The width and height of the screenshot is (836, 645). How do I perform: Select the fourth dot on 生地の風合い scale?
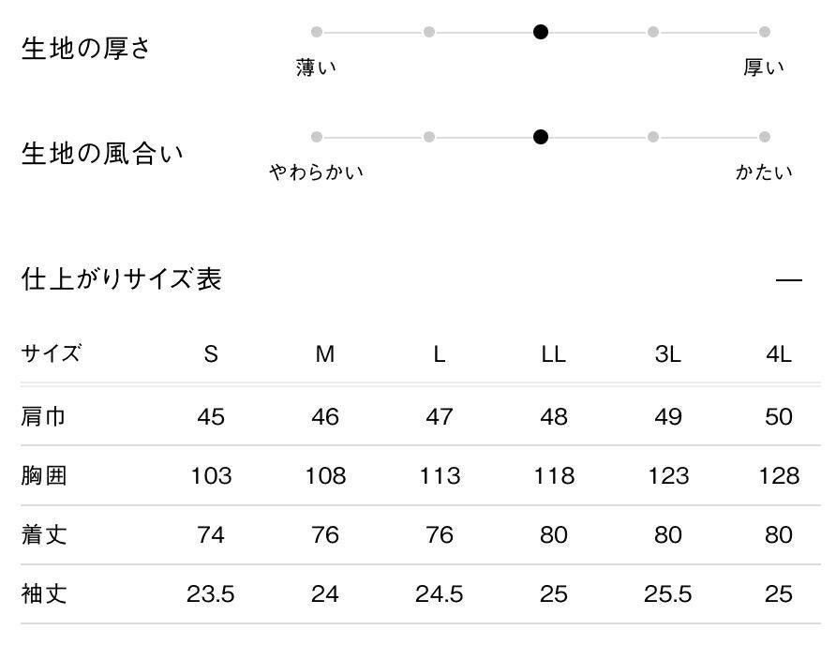(x=653, y=137)
